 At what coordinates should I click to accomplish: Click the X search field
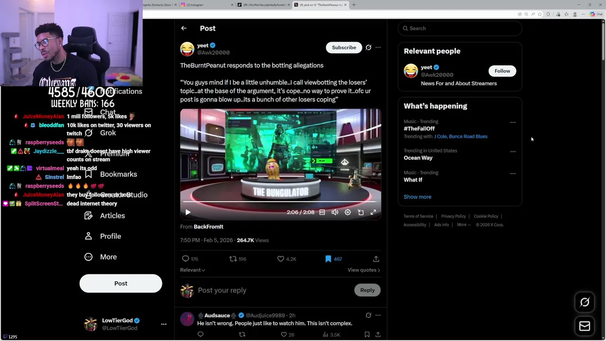[x=460, y=28]
